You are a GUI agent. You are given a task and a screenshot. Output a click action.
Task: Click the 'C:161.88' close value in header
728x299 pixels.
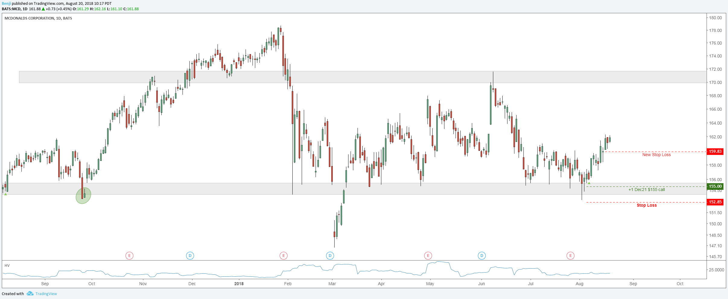(x=131, y=9)
